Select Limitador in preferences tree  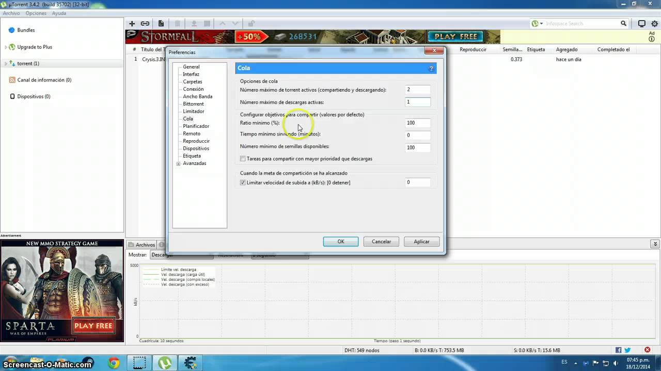(194, 111)
